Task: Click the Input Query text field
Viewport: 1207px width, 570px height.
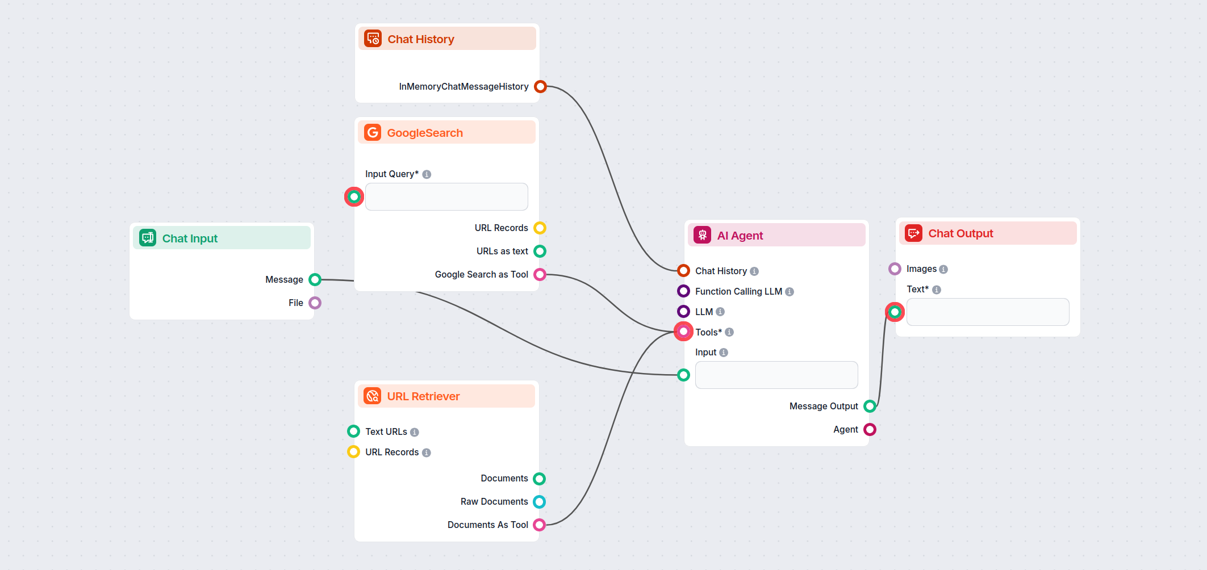Action: [446, 196]
